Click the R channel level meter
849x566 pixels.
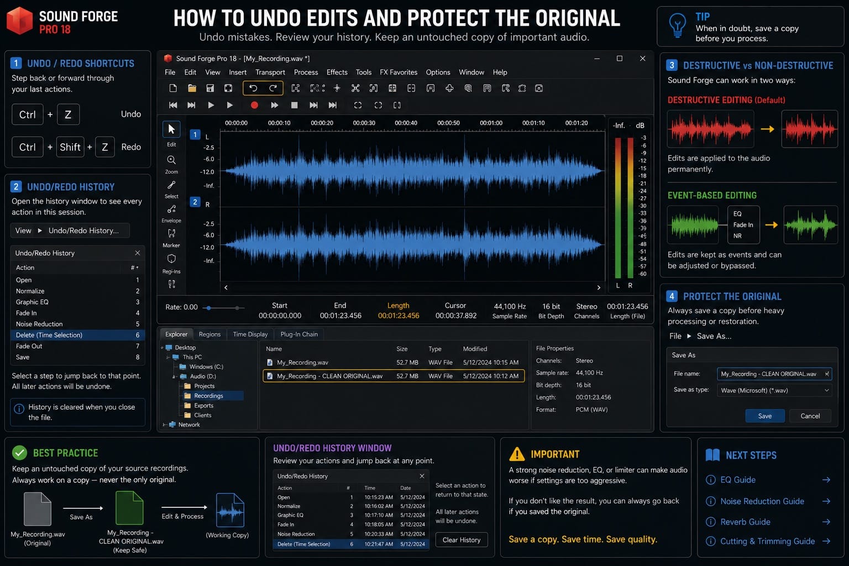[630, 208]
